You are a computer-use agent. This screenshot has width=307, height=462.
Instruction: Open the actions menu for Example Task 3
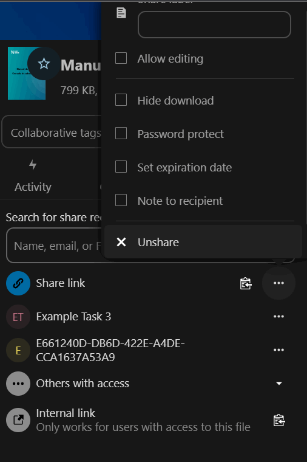[x=278, y=317]
